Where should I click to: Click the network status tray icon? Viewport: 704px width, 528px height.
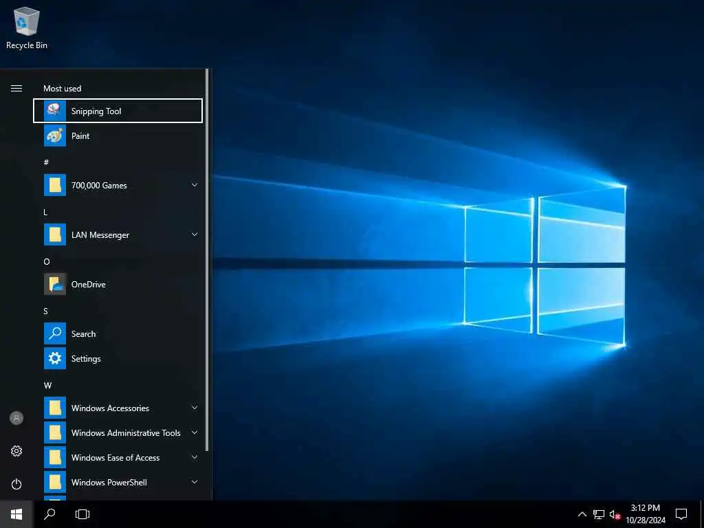click(x=599, y=514)
